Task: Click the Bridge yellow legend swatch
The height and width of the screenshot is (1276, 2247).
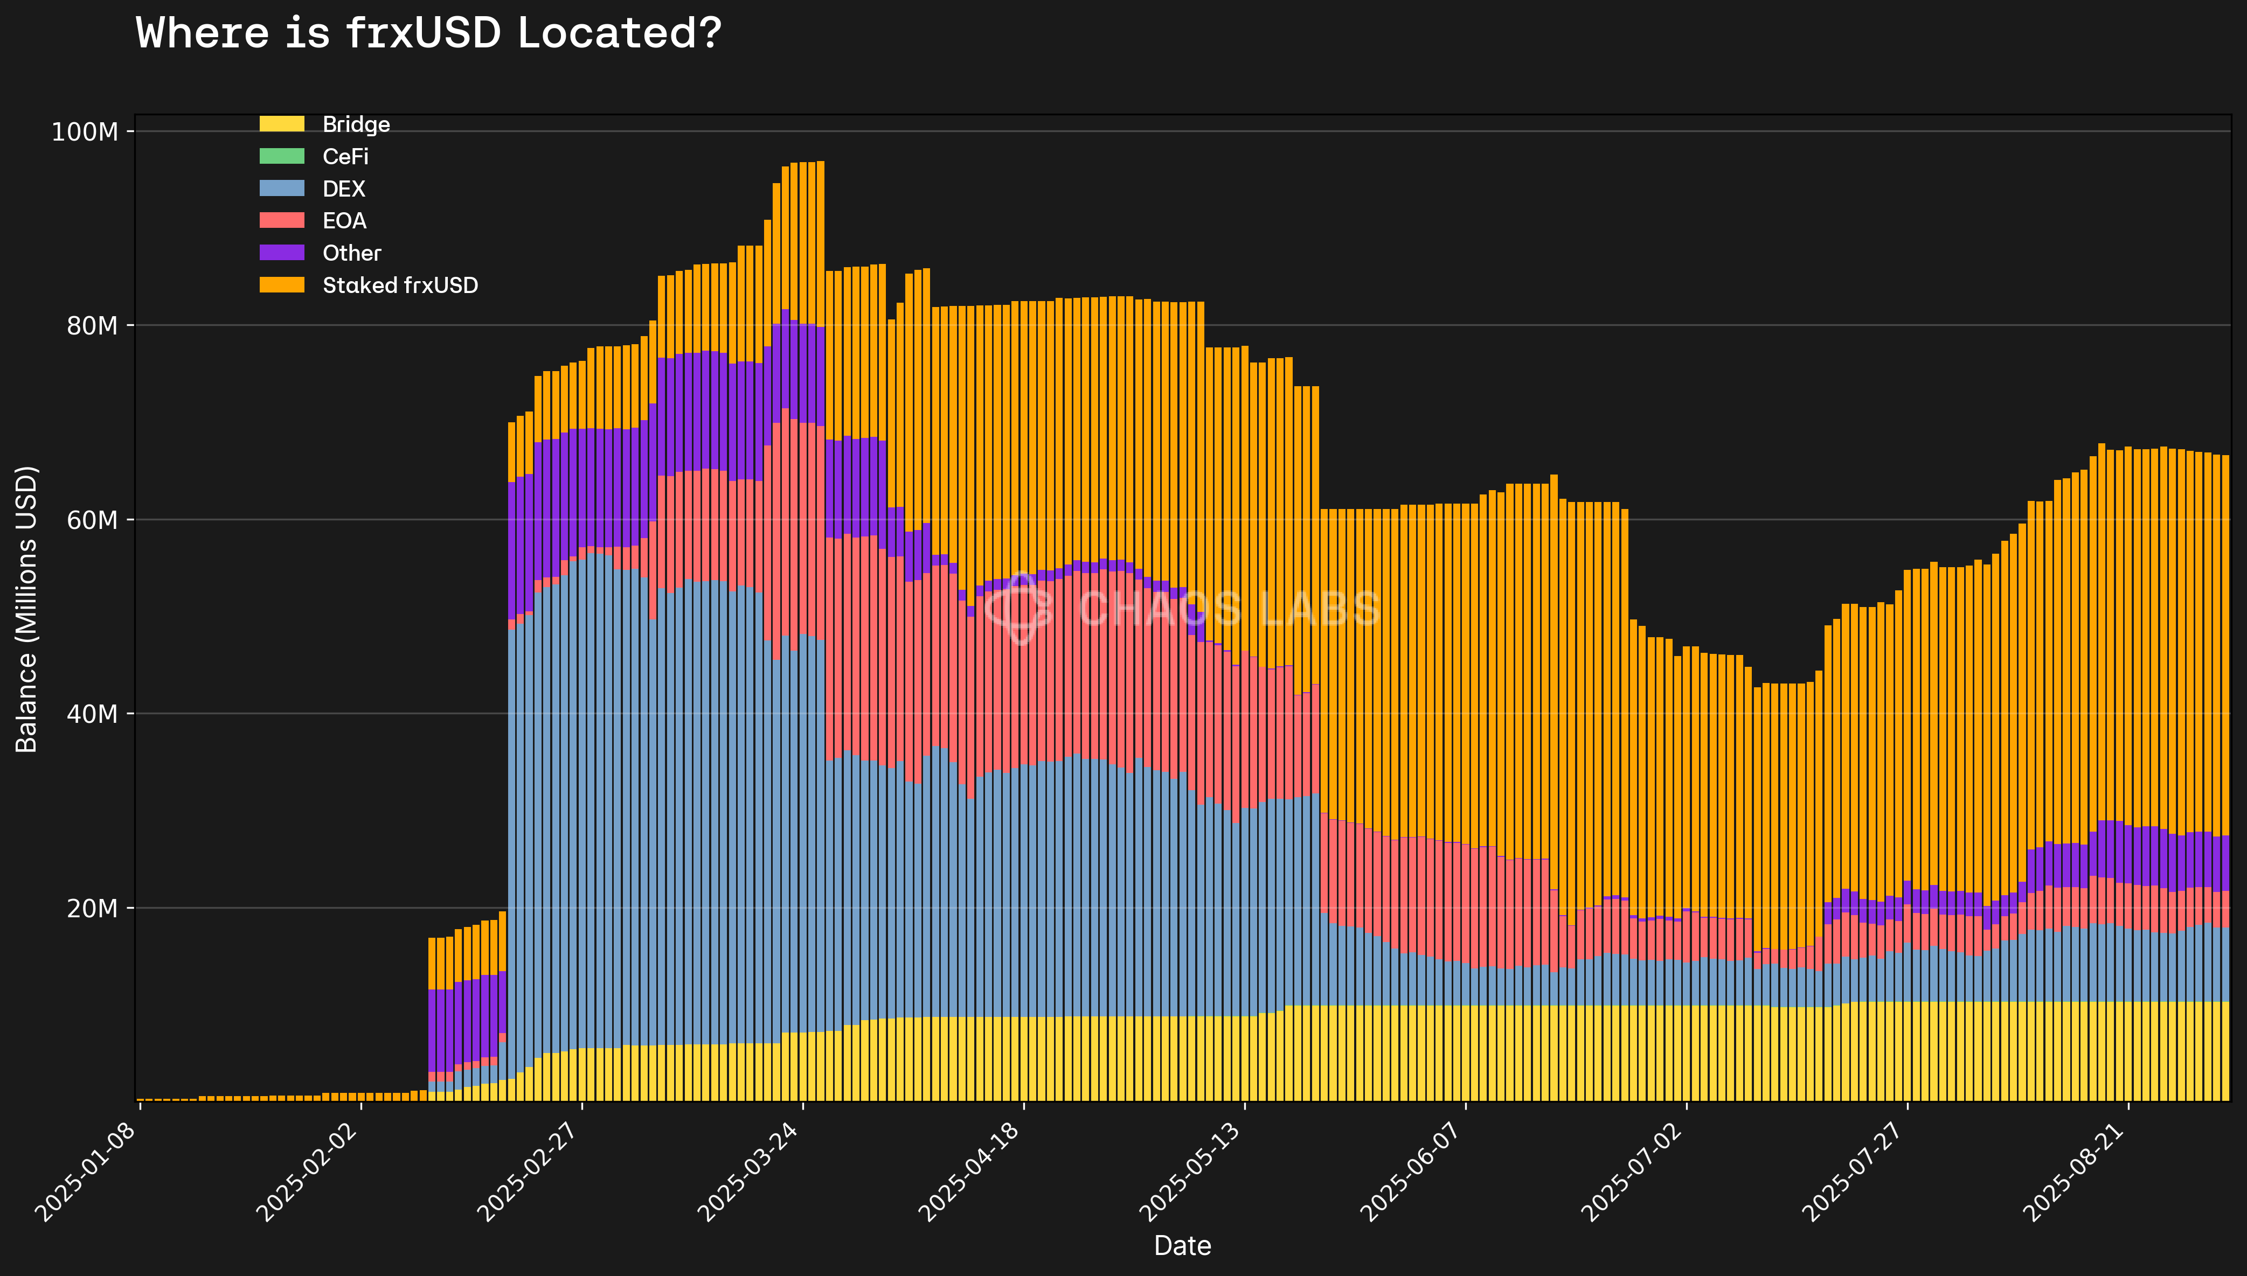Action: tap(281, 123)
